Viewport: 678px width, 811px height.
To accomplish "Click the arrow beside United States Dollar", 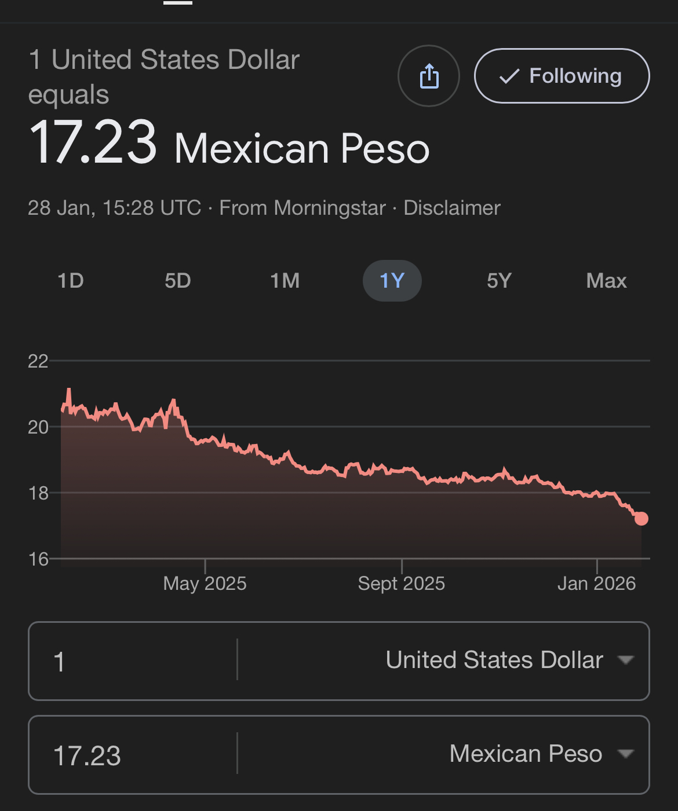I will click(x=626, y=660).
